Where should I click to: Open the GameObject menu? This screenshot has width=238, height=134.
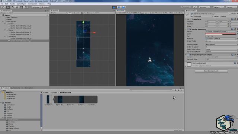[21, 4]
